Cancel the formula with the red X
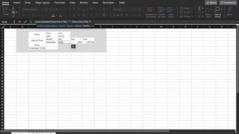The image size is (239, 134). 19,22
